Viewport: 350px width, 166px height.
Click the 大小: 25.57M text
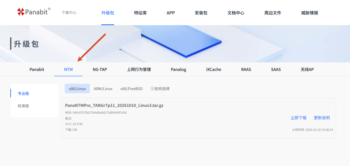(74, 124)
